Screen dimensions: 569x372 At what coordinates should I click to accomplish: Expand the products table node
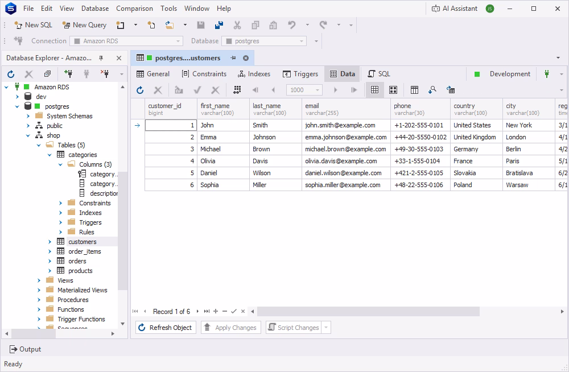pos(50,271)
